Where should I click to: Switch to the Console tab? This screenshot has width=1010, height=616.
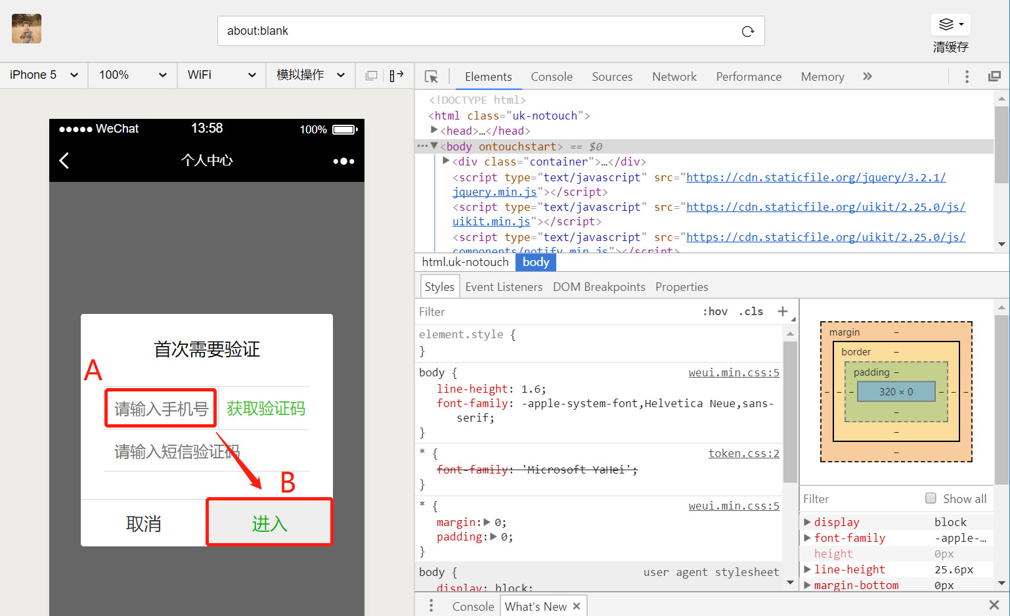click(x=552, y=77)
